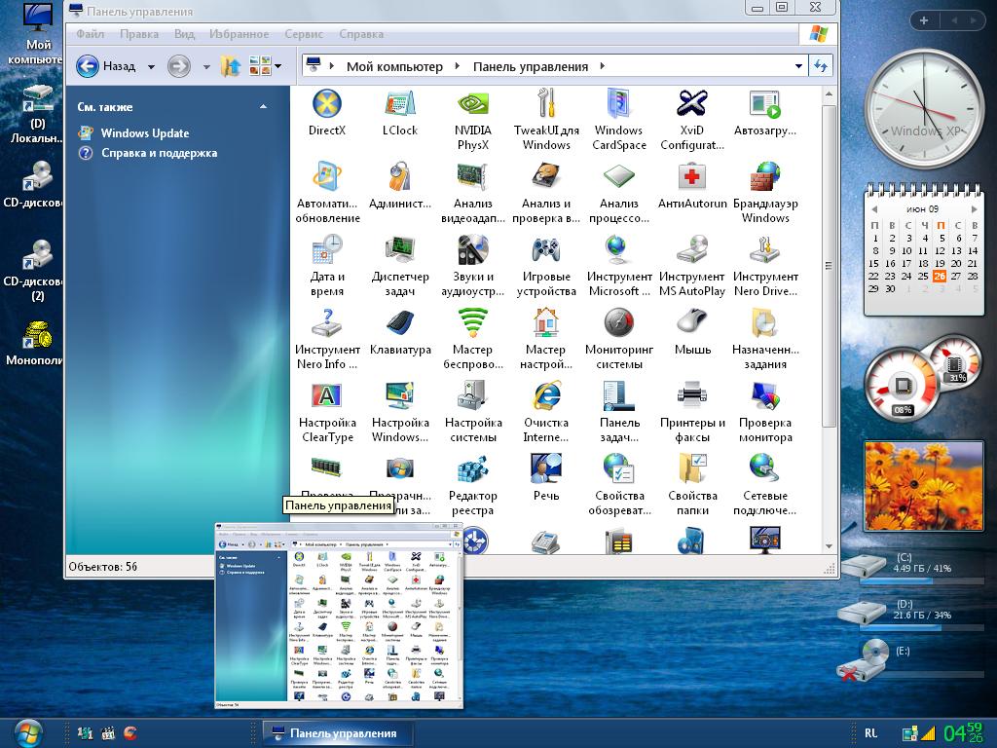
Task: Open Игровые устройства item
Action: [x=546, y=266]
